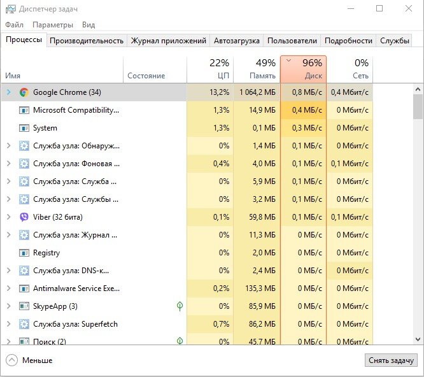Click the Antimalware Service Executable icon
The width and height of the screenshot is (424, 377).
click(x=24, y=288)
